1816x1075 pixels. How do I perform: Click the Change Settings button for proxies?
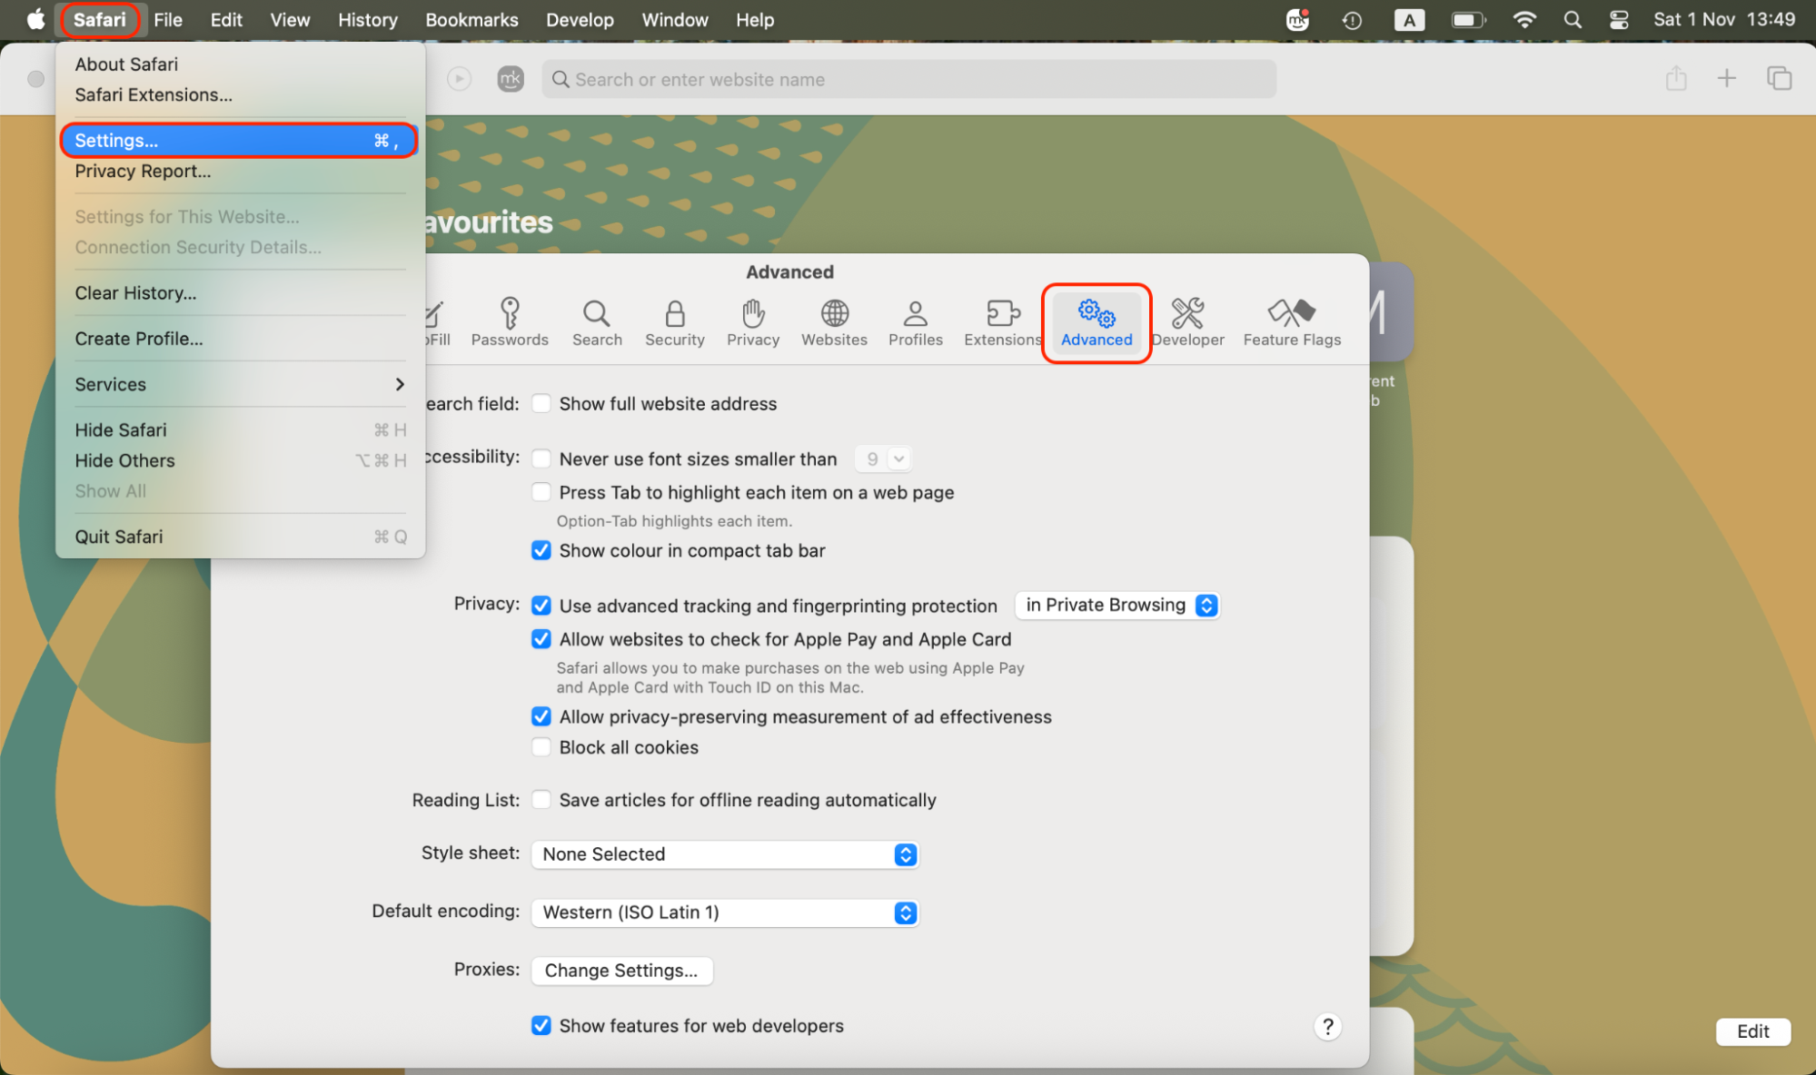click(x=621, y=970)
